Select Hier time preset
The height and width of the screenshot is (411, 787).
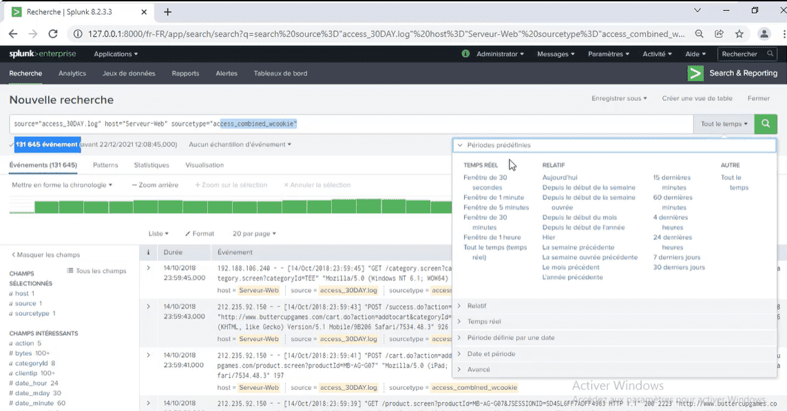tap(549, 237)
